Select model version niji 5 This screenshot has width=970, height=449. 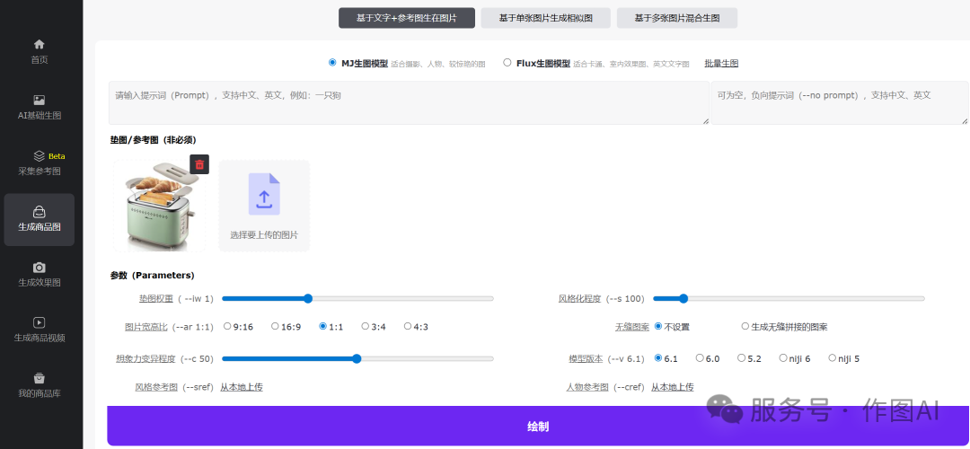[x=832, y=357]
